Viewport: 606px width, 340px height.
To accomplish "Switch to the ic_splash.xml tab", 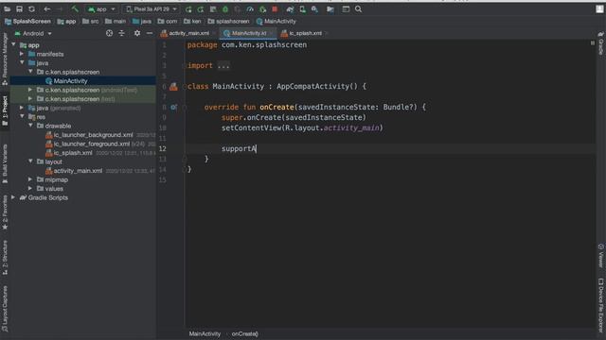I will click(305, 33).
